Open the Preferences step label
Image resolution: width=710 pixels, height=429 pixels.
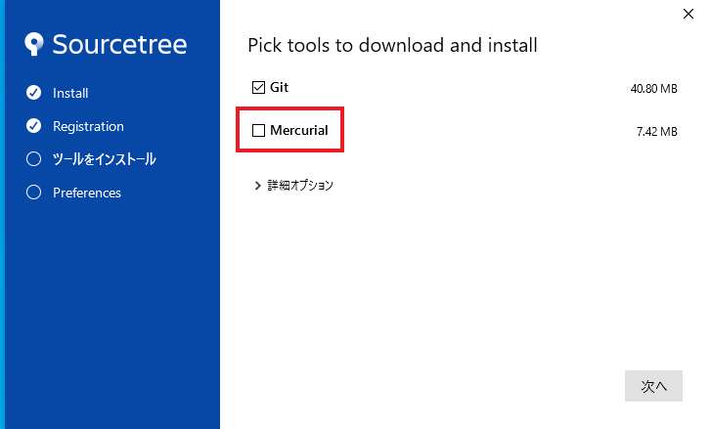pos(87,193)
